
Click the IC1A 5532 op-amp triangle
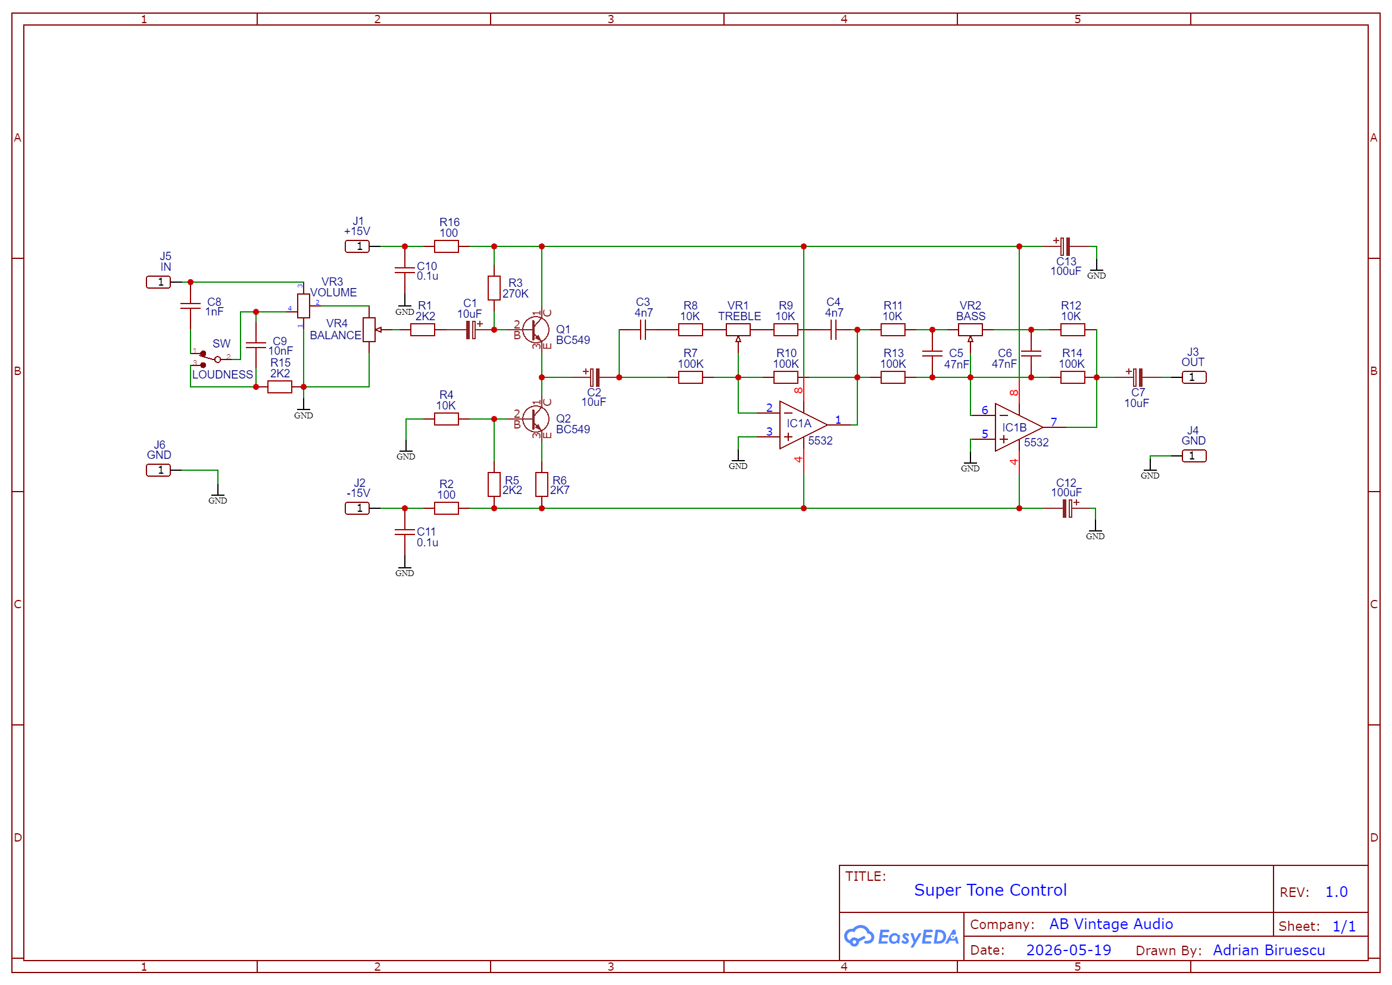pos(803,425)
